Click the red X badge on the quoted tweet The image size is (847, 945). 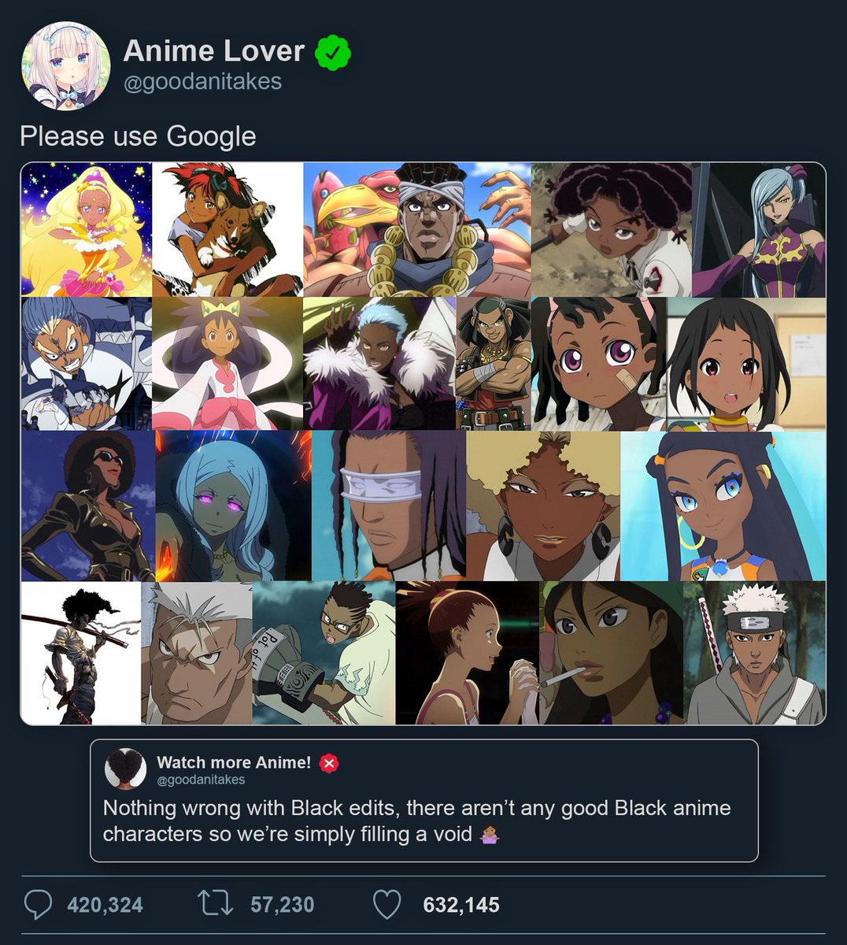point(329,763)
